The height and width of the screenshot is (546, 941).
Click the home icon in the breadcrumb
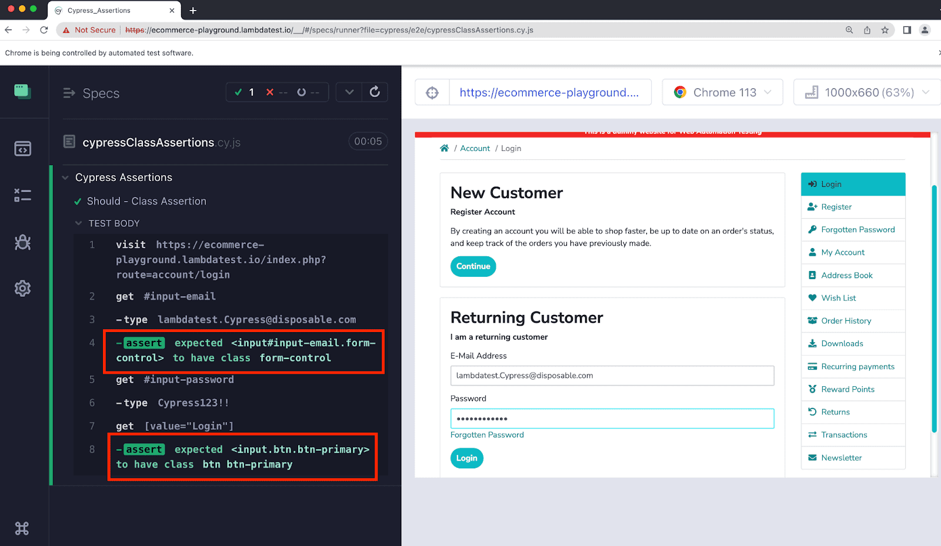(444, 148)
